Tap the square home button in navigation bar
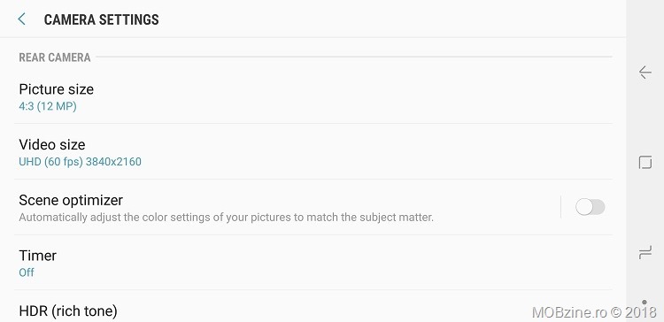This screenshot has height=322, width=664. click(645, 163)
